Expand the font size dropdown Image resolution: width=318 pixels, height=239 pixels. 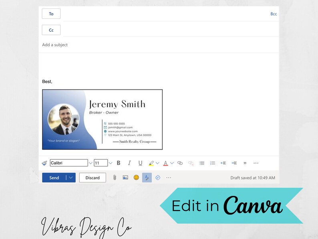click(x=111, y=163)
